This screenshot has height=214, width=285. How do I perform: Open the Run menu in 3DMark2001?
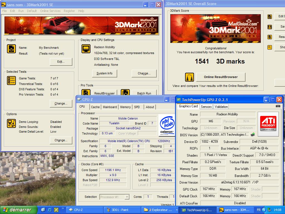click(x=21, y=11)
